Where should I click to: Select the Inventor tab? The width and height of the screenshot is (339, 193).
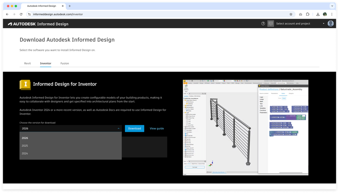[45, 63]
